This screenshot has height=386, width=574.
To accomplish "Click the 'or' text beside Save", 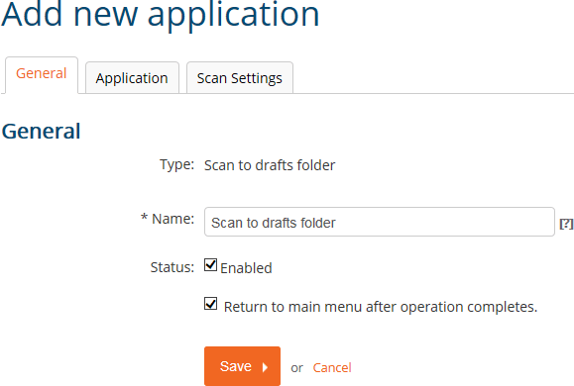I will coord(296,368).
